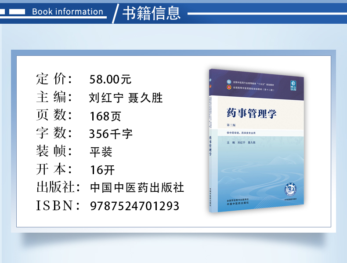Click the title 药事管理学 on the book cover
This screenshot has height=263, width=347.
252,113
